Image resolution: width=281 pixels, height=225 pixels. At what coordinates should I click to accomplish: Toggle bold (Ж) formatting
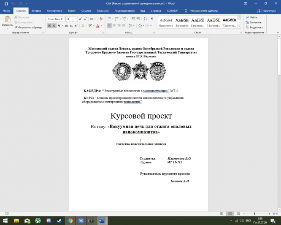(x=49, y=26)
